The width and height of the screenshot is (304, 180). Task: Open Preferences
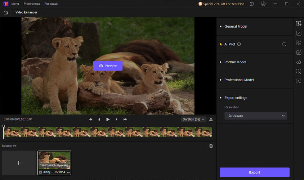click(x=32, y=4)
